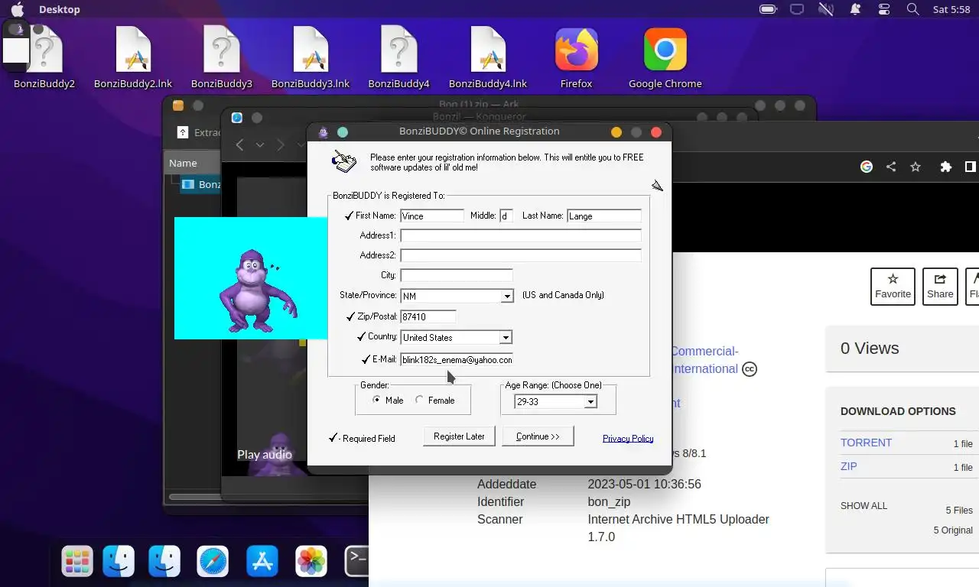Go back in the Konqueror window
Screen dimensions: 979x587
(x=239, y=145)
